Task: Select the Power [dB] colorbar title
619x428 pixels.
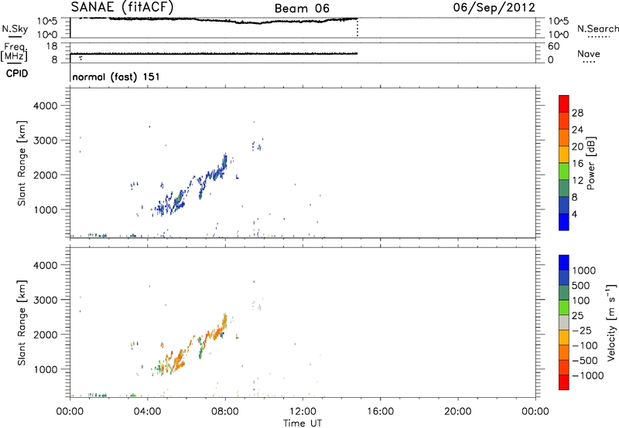Action: pyautogui.click(x=590, y=163)
